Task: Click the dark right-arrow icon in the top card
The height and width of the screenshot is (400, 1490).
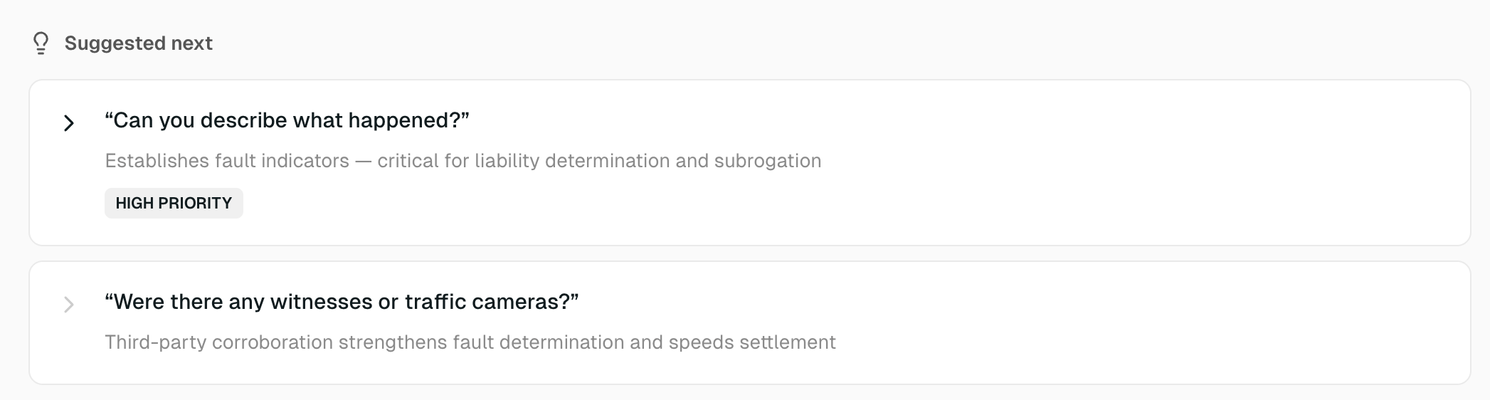Action: (69, 123)
